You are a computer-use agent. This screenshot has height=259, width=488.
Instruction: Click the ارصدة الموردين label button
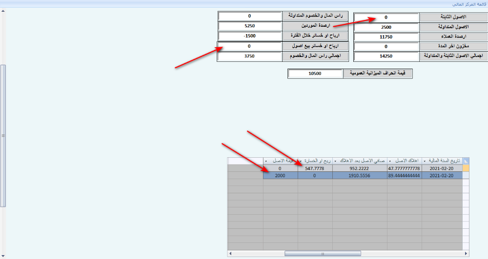[x=316, y=26]
